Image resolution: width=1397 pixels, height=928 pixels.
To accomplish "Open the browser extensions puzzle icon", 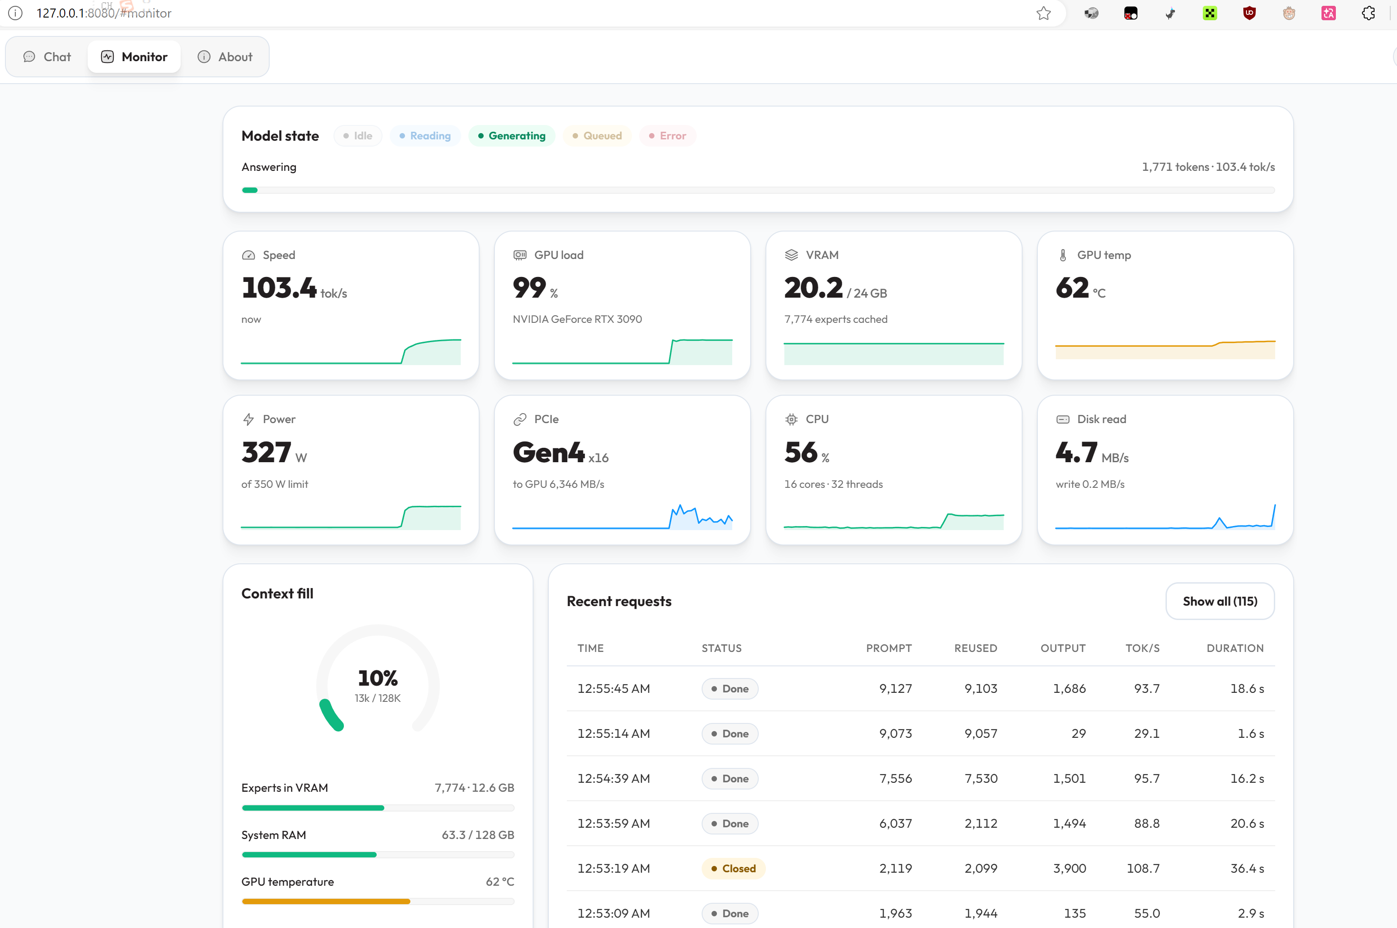I will pos(1368,13).
